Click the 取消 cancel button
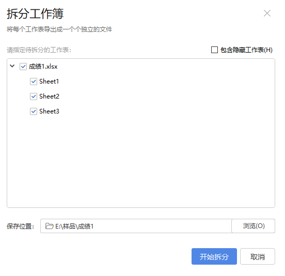Viewport: 285px width, 276px height. 258,256
